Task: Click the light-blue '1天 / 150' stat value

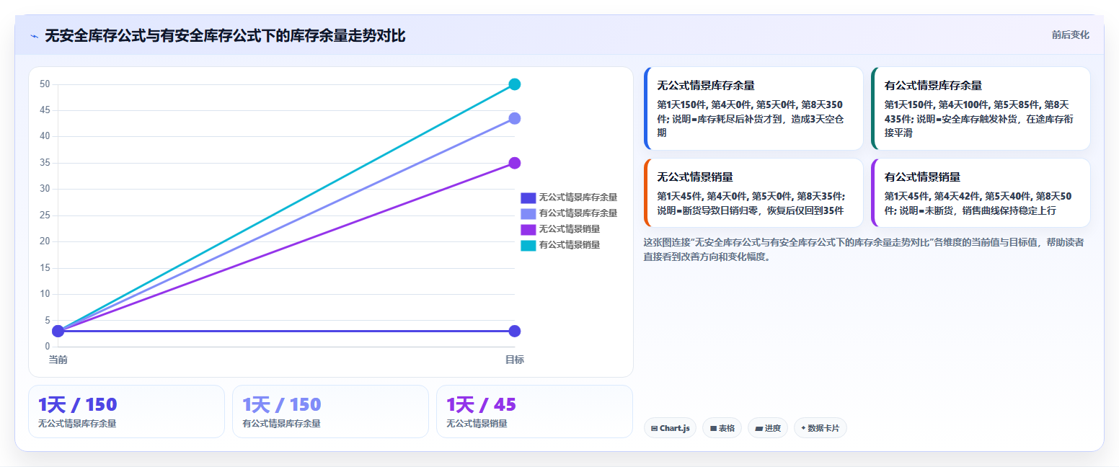Action: 282,404
